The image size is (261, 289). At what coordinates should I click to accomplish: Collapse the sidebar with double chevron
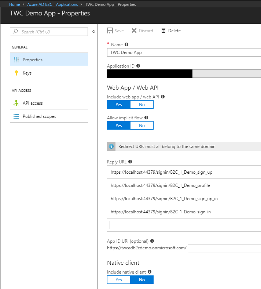94,32
